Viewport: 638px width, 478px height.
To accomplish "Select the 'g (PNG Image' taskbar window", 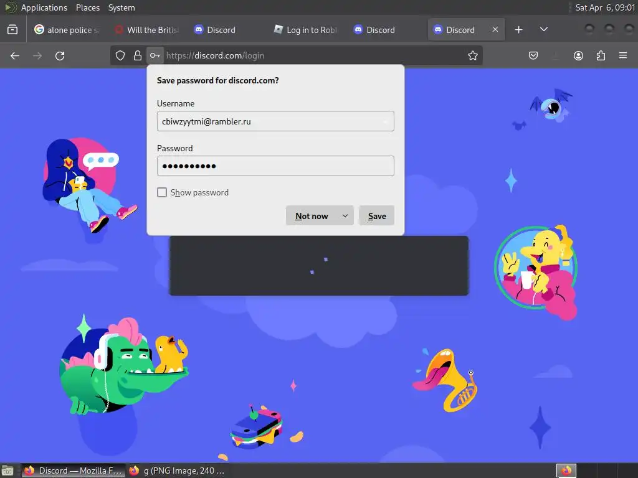I will pyautogui.click(x=177, y=471).
